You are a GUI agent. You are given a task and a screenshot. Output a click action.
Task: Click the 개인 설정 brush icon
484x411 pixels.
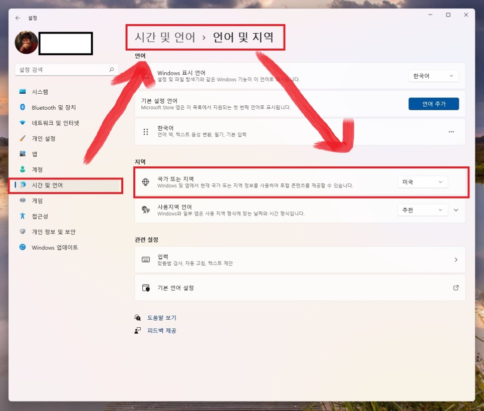pos(23,138)
